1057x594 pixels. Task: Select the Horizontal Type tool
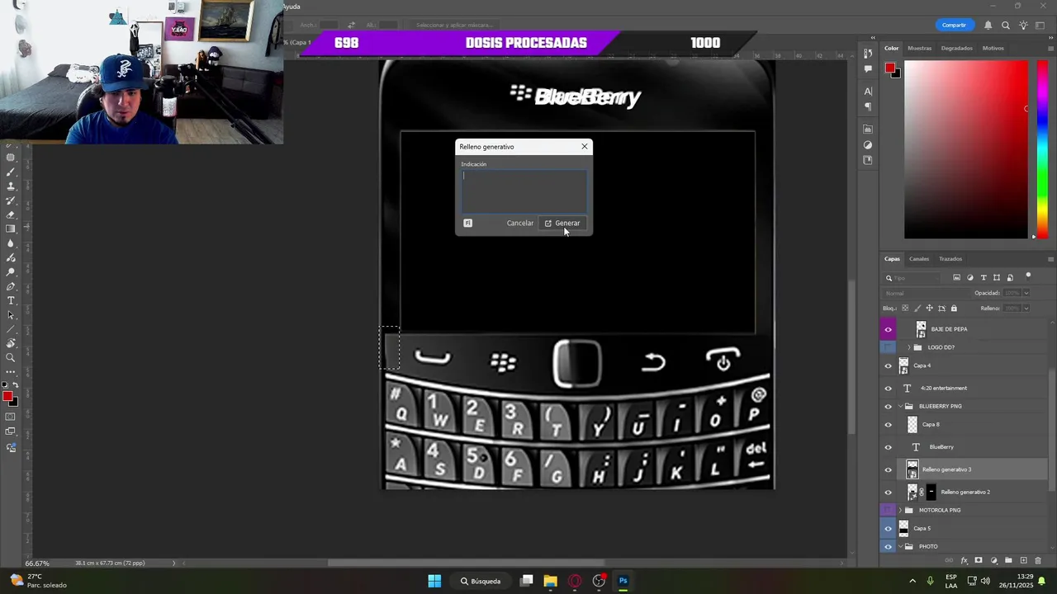[11, 300]
